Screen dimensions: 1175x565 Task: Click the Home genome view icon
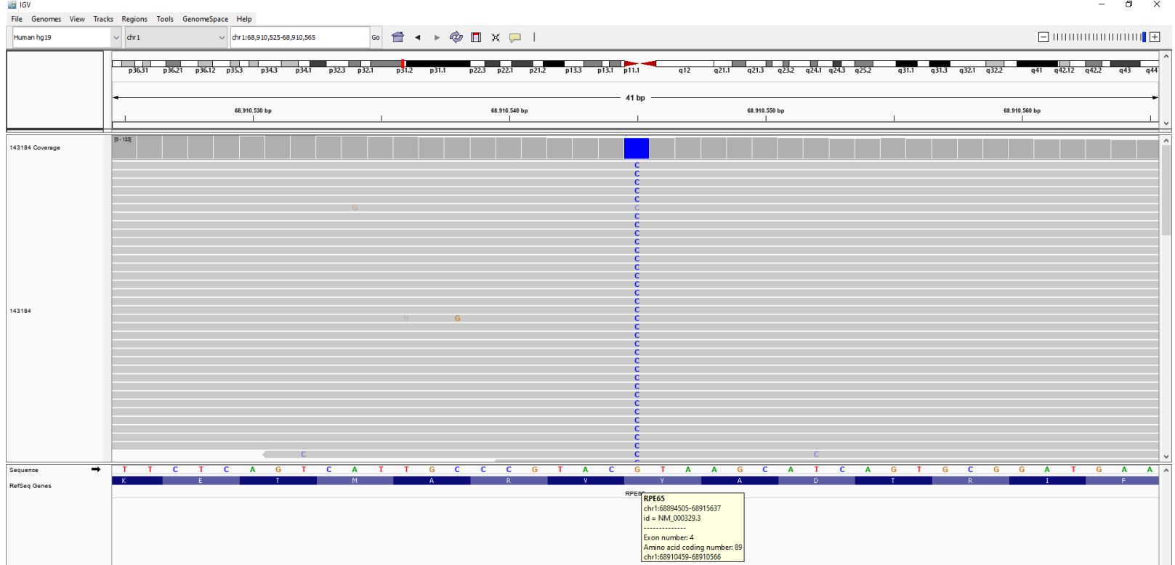click(x=397, y=37)
